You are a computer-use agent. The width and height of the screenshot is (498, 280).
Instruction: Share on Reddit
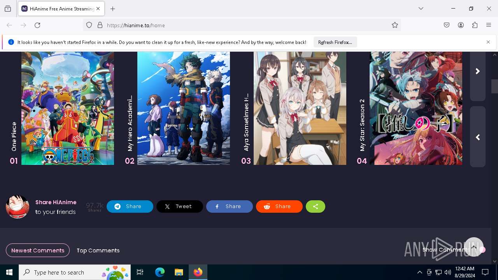pos(279,206)
